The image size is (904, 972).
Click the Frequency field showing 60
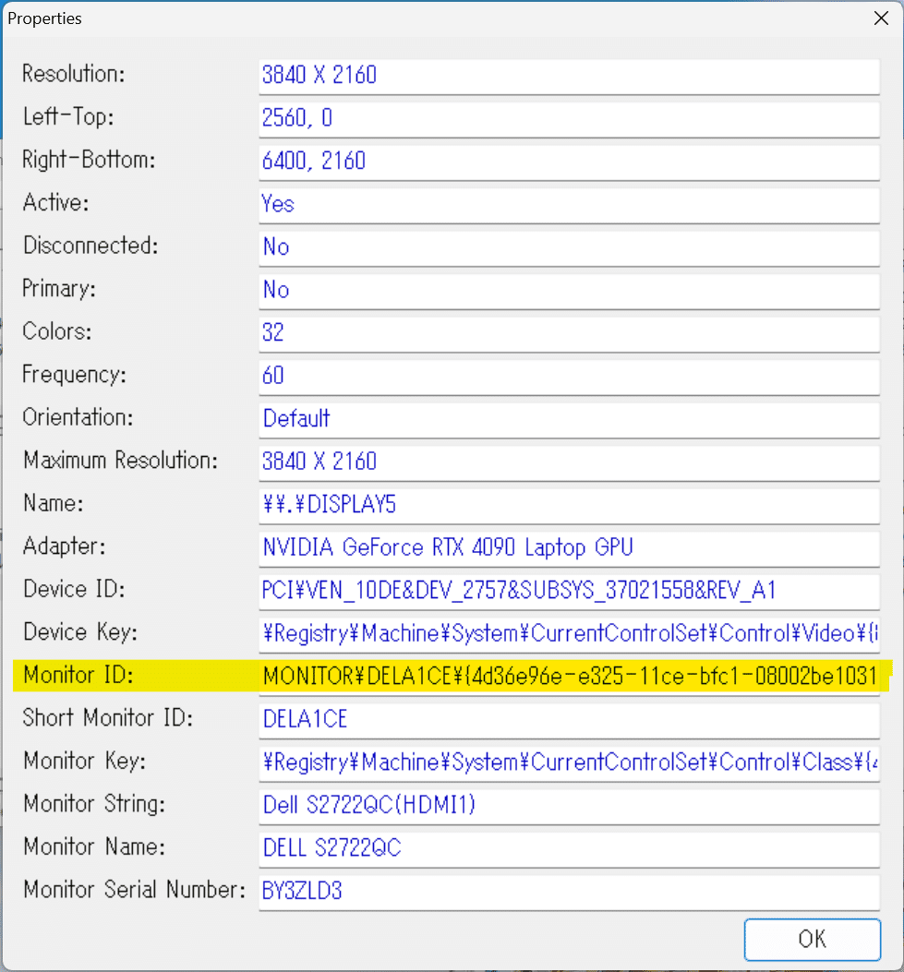(569, 377)
